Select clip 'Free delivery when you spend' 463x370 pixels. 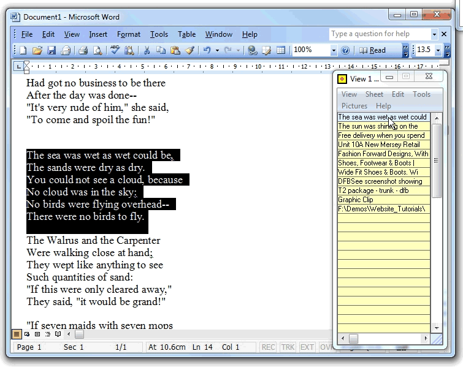383,135
